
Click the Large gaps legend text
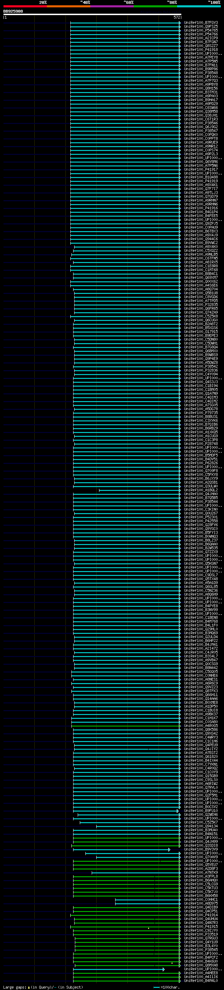tap(43, 987)
